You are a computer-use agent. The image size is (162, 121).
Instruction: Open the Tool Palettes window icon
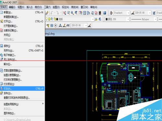pyautogui.click(x=88, y=13)
